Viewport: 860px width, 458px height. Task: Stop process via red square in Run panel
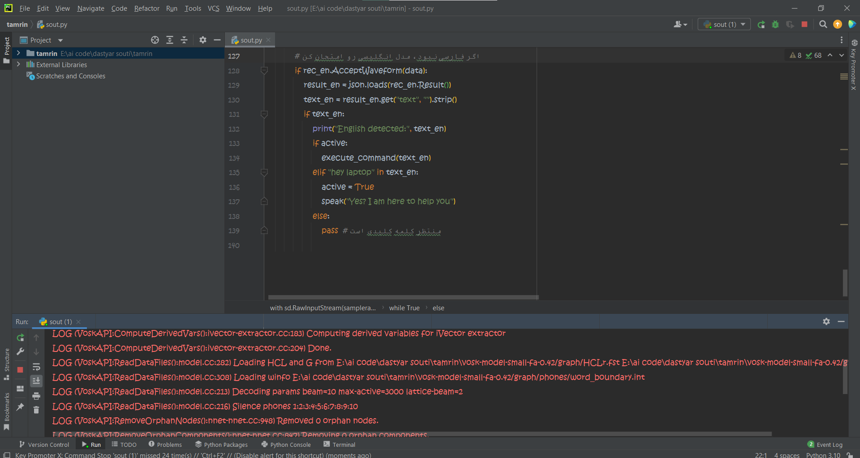[x=20, y=370]
